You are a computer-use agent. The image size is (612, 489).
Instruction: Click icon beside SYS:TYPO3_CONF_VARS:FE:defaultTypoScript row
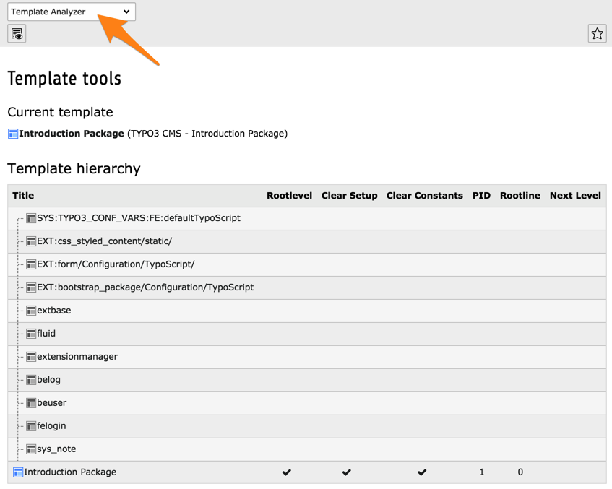click(x=31, y=218)
